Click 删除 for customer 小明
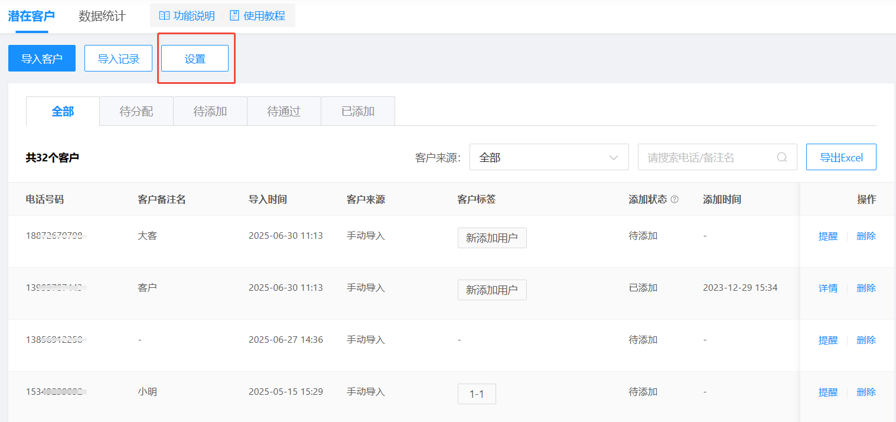 [x=866, y=392]
